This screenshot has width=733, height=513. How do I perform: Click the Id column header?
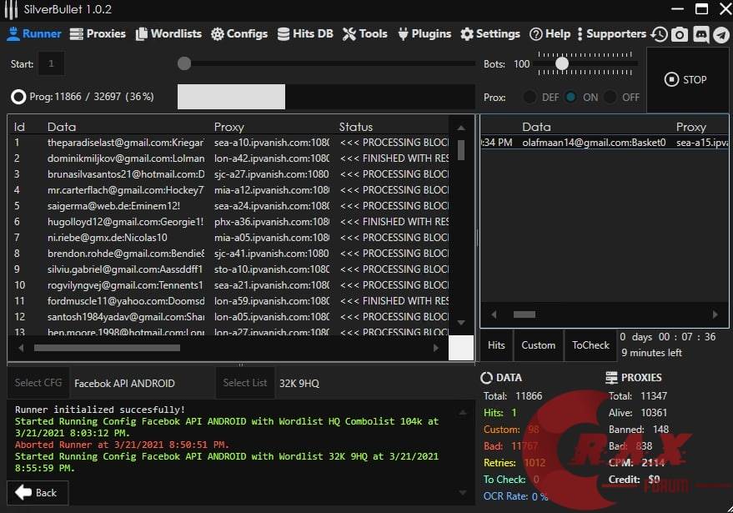pyautogui.click(x=19, y=127)
